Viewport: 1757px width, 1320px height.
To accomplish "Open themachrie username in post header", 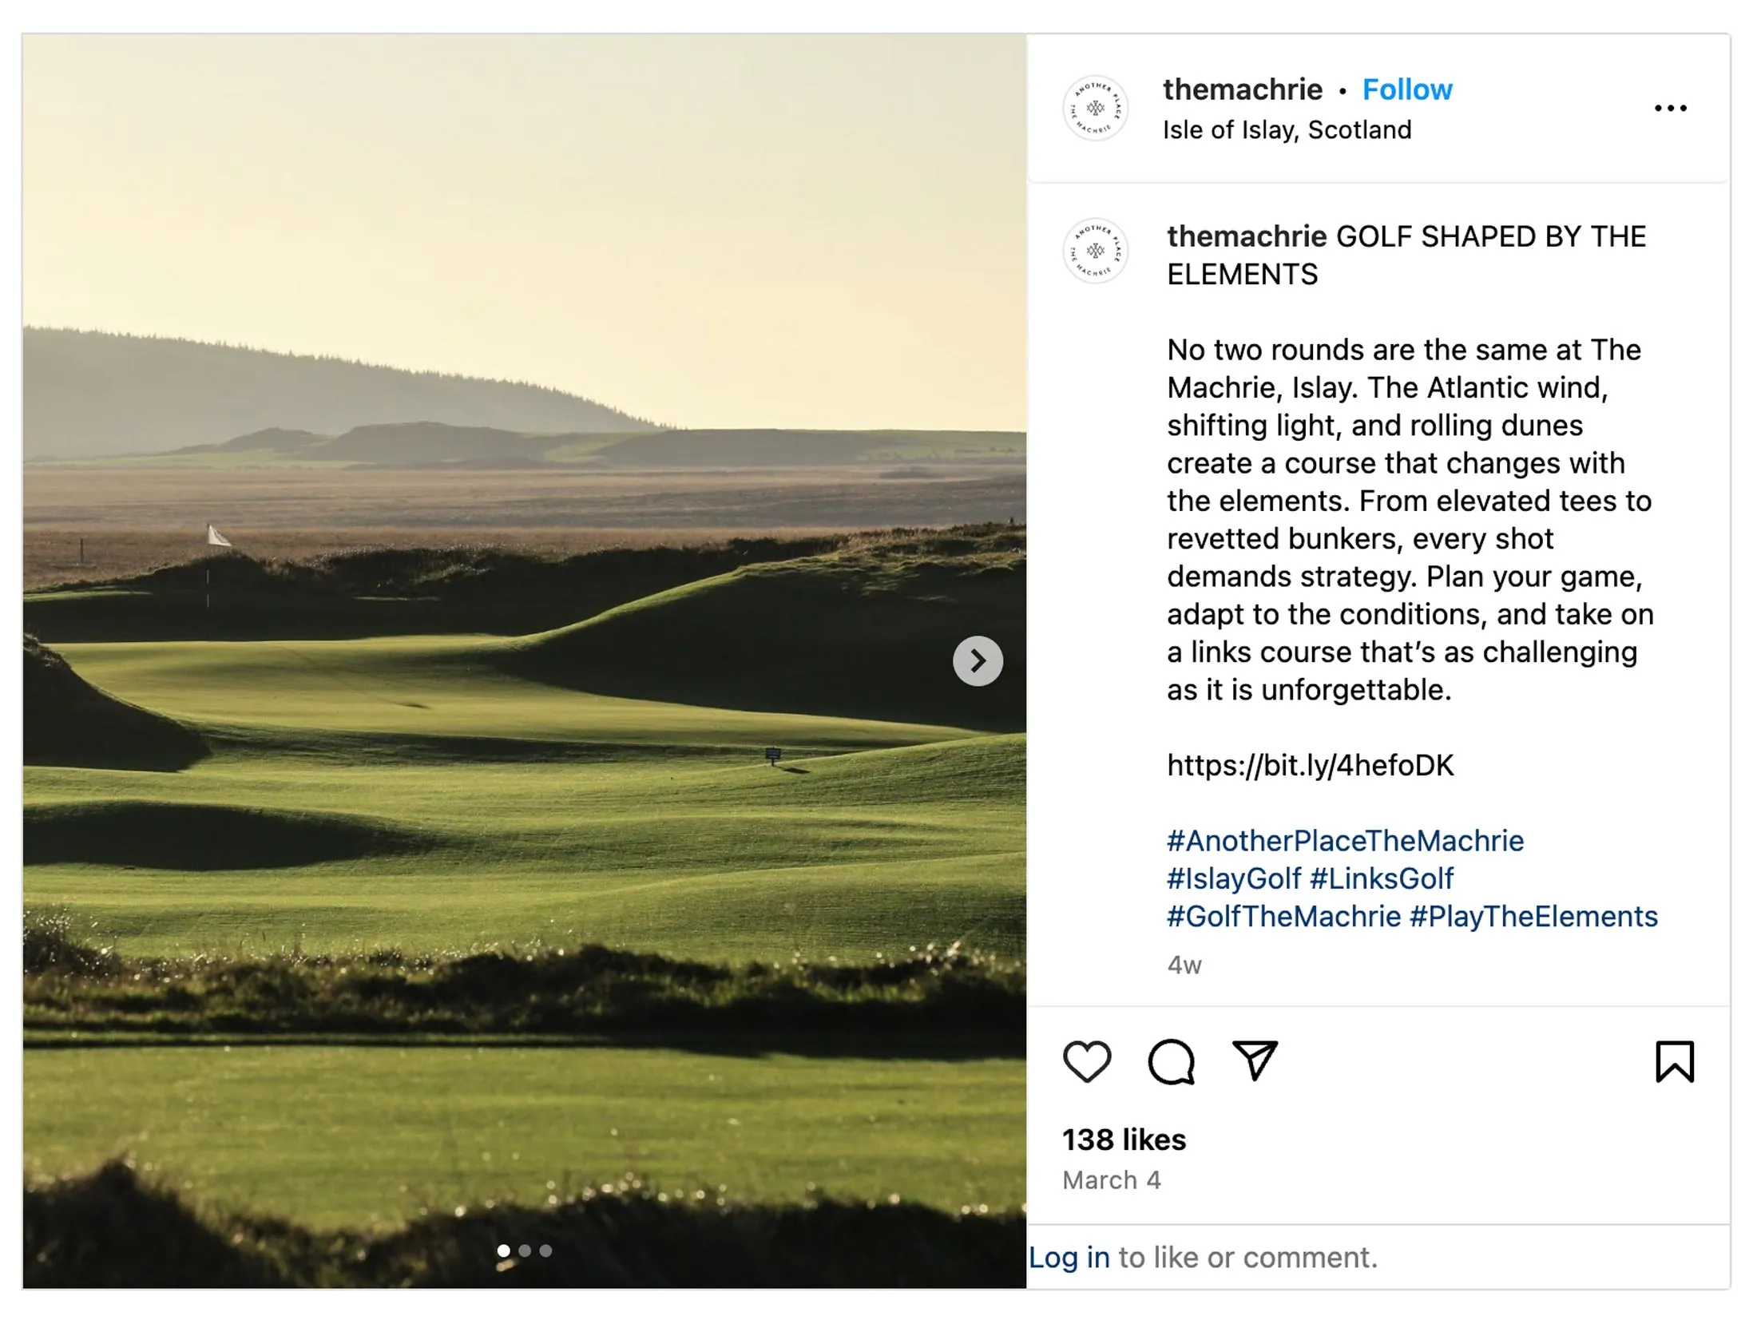I will 1242,89.
